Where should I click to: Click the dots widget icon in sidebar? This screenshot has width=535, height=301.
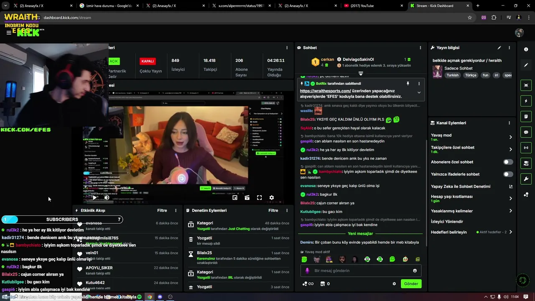[526, 194]
